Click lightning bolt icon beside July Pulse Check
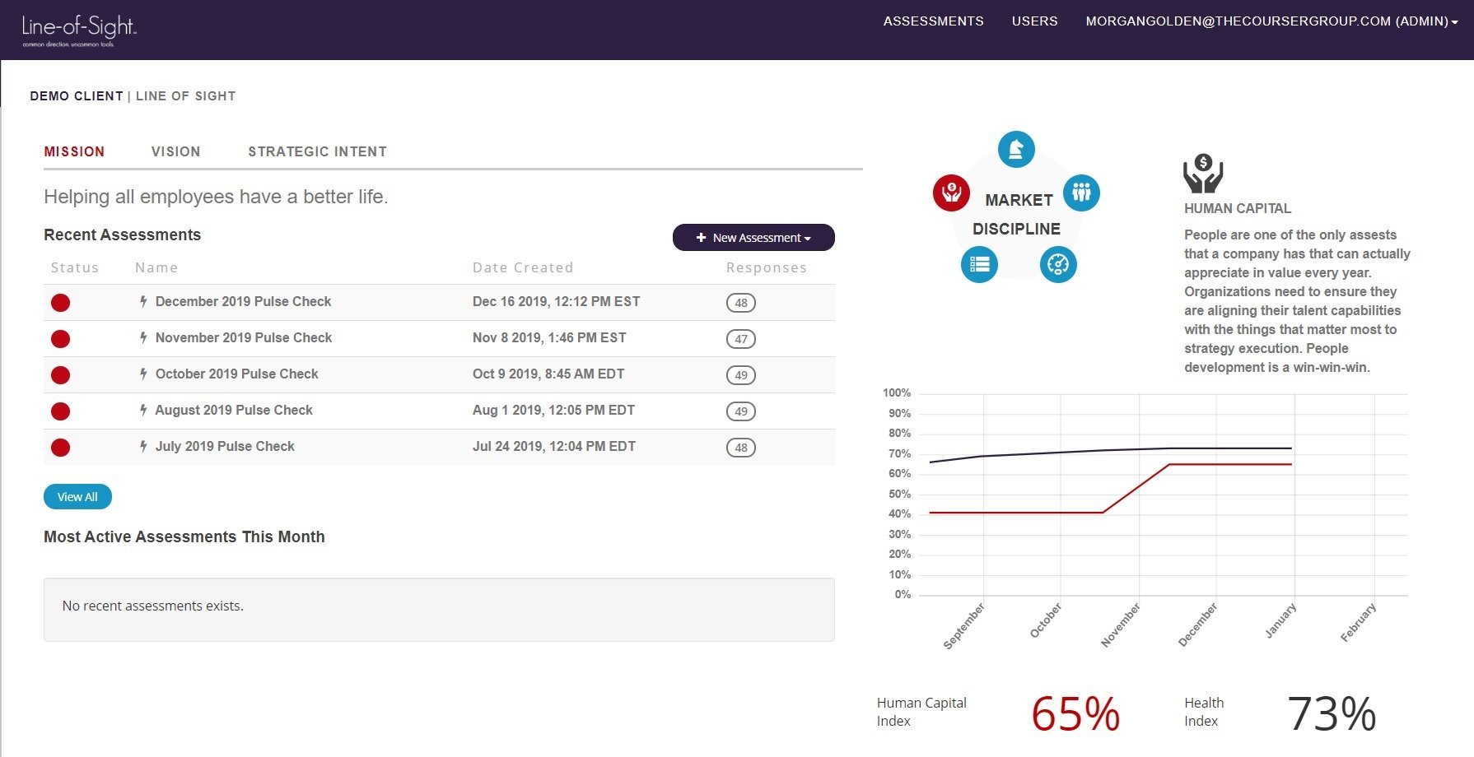This screenshot has width=1474, height=757. point(143,446)
